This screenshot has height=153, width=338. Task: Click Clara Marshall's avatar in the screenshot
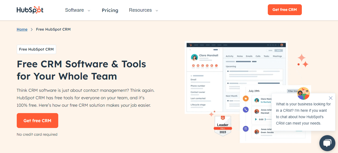point(194,57)
